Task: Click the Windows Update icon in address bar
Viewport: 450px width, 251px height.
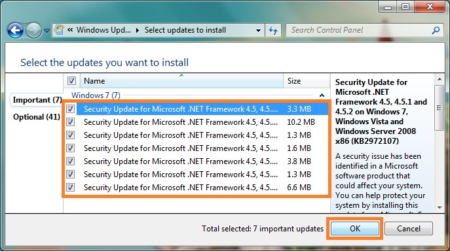Action: click(59, 30)
